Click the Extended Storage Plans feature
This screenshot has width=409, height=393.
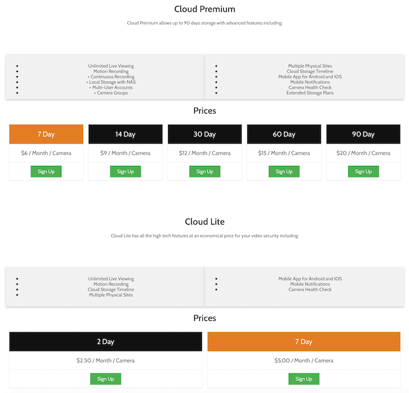pos(310,93)
